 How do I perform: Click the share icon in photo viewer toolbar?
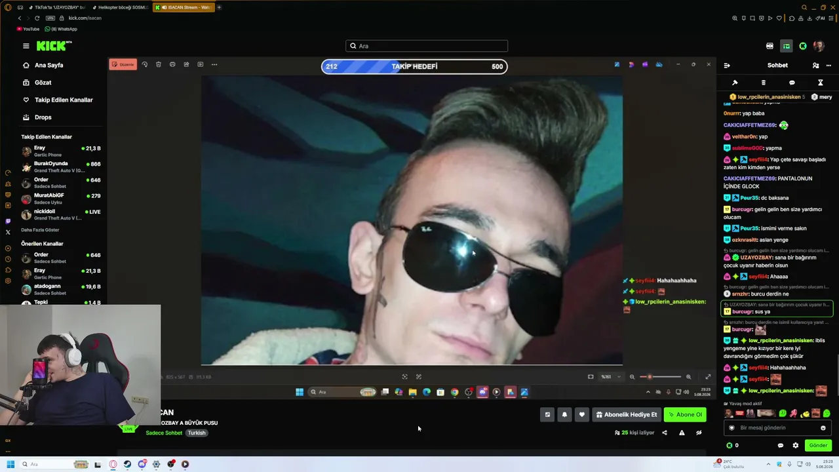[186, 64]
